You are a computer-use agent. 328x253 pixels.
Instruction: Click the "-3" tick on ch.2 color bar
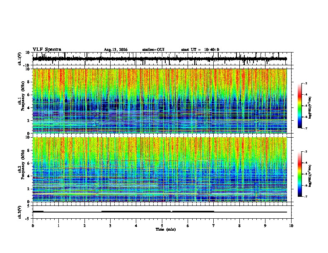pyautogui.click(x=306, y=152)
